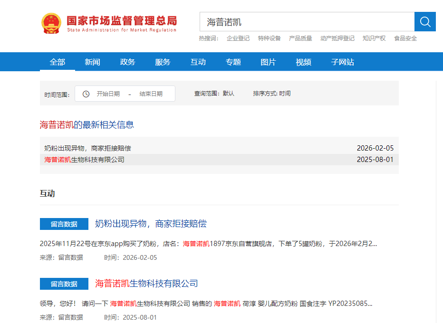This screenshot has width=443, height=323.
Task: Select the 开始日期 start date field
Action: 108,94
